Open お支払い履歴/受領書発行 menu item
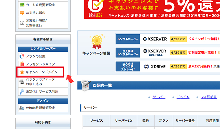The image size is (220, 129). click(x=43, y=23)
